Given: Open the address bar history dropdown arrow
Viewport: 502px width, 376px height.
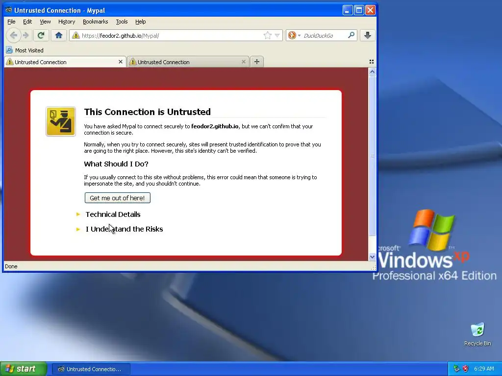Looking at the screenshot, I should click(277, 35).
